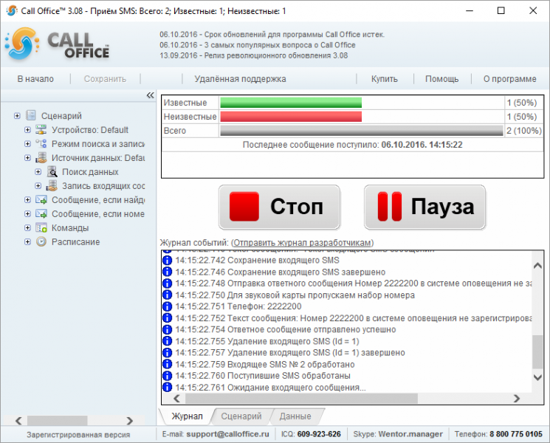The height and width of the screenshot is (443, 550).
Task: Click the gray Всего progress bar
Action: pyautogui.click(x=361, y=131)
